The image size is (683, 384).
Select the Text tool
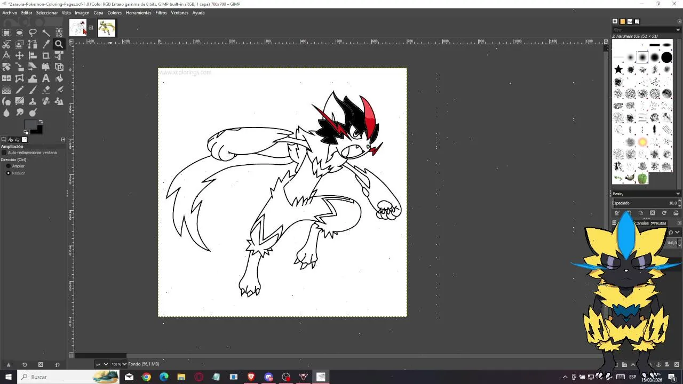coord(46,78)
